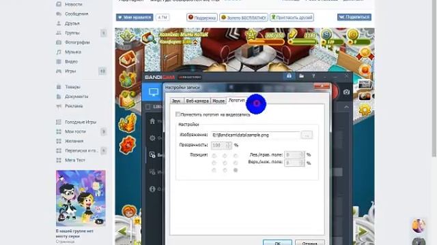This screenshot has height=245, width=437.
Task: Adjust Верх./ниж. поле spinner
Action: pos(302,163)
